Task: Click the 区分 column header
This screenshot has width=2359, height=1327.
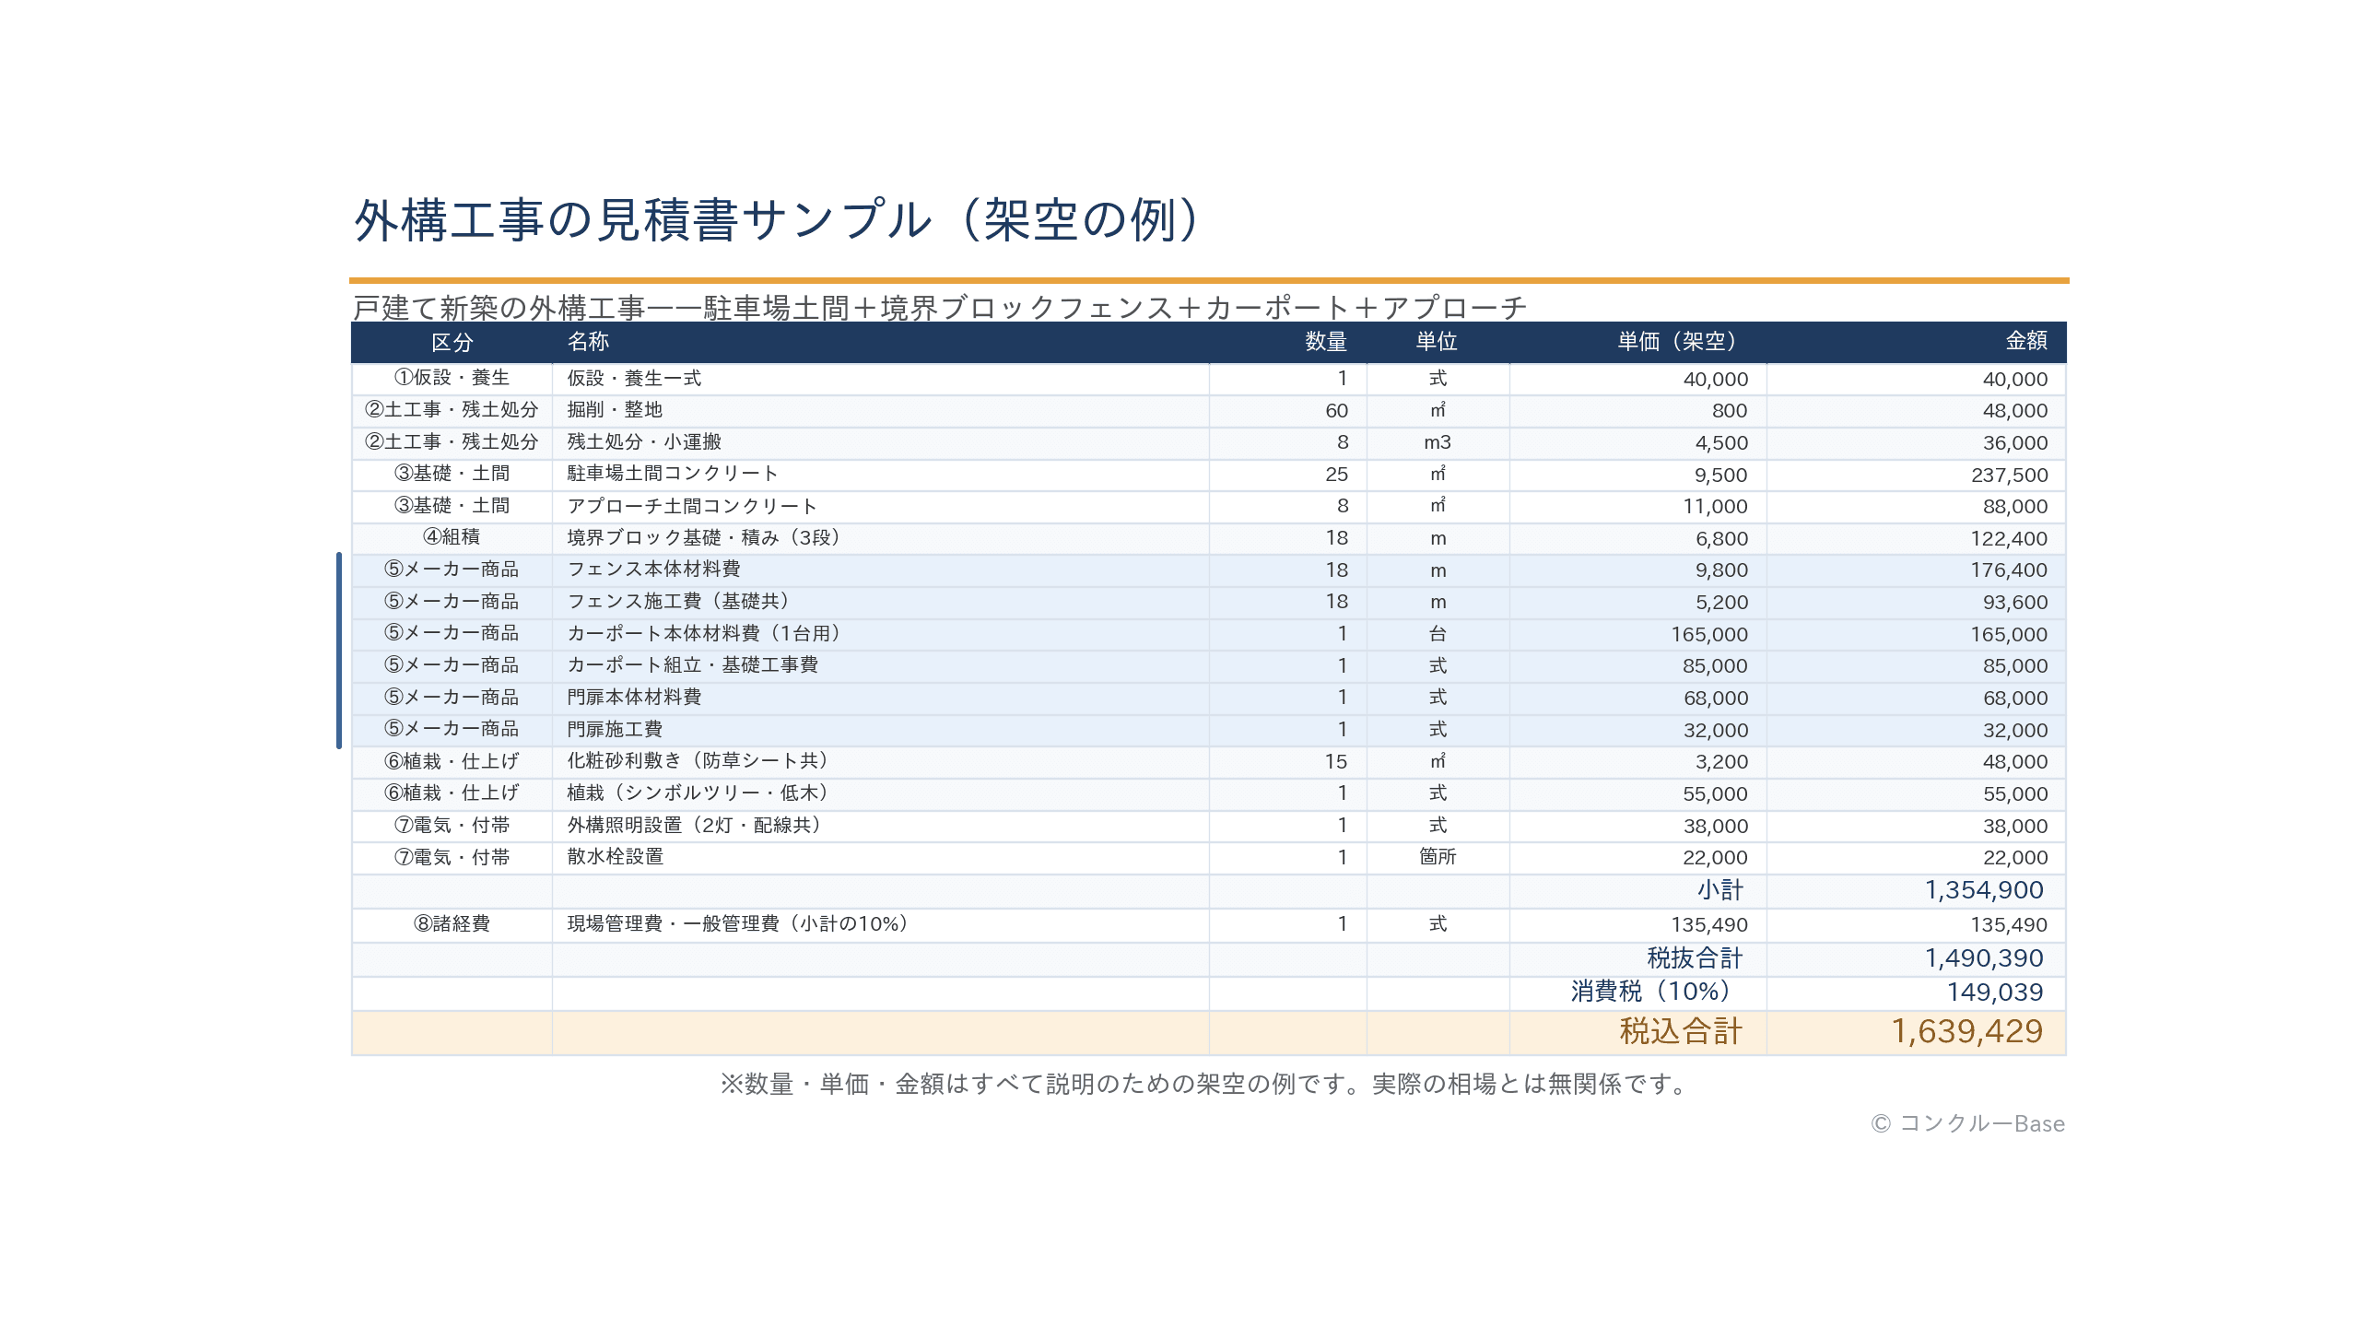Action: tap(452, 342)
